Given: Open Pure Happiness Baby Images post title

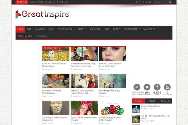Looking at the screenshot, I should (x=109, y=92).
